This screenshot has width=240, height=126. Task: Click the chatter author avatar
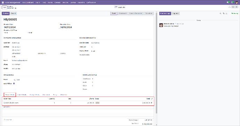tap(161, 25)
